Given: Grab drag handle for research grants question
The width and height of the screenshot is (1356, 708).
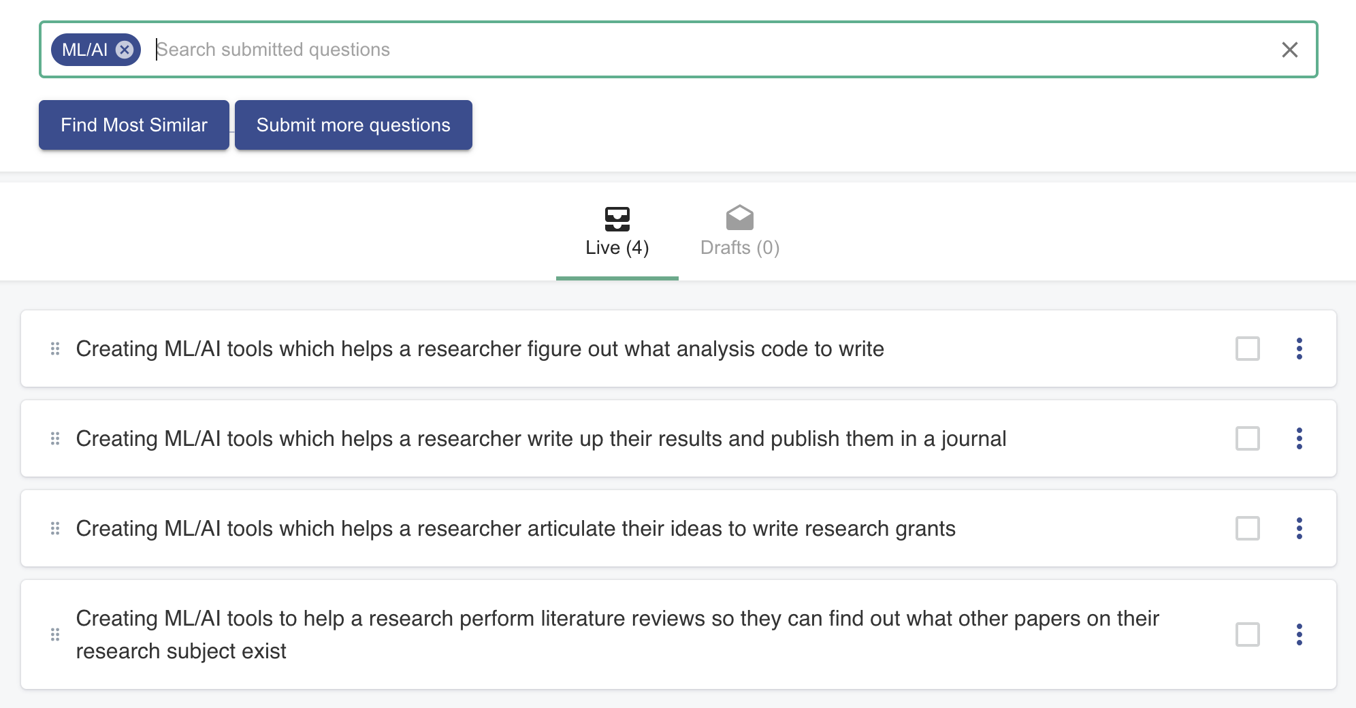Looking at the screenshot, I should [55, 528].
